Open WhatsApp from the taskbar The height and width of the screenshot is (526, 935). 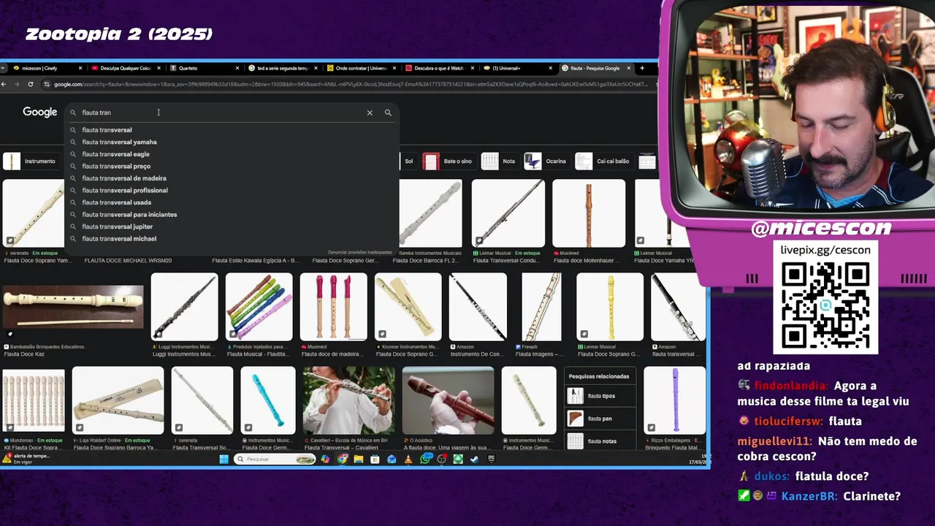(x=425, y=459)
